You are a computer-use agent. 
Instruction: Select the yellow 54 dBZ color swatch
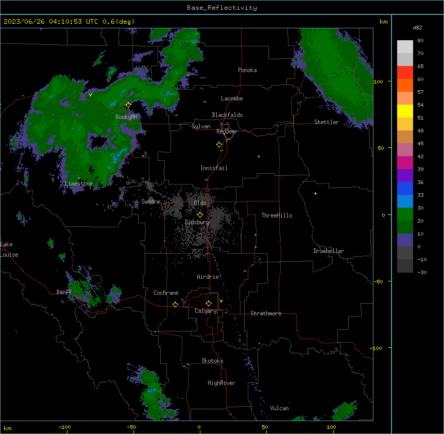pos(405,111)
